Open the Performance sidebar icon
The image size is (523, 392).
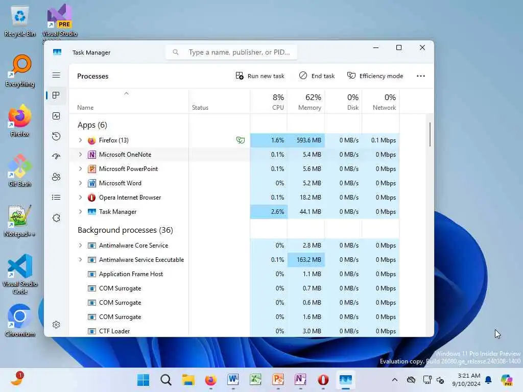pos(56,116)
